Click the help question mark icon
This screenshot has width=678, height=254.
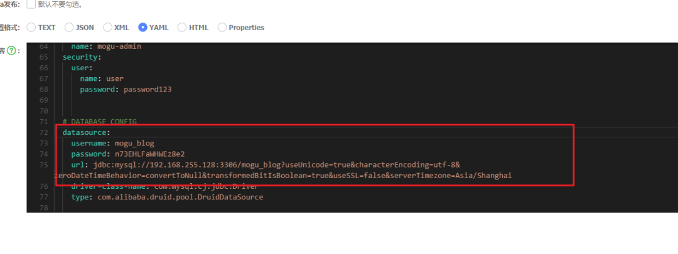coord(11,50)
